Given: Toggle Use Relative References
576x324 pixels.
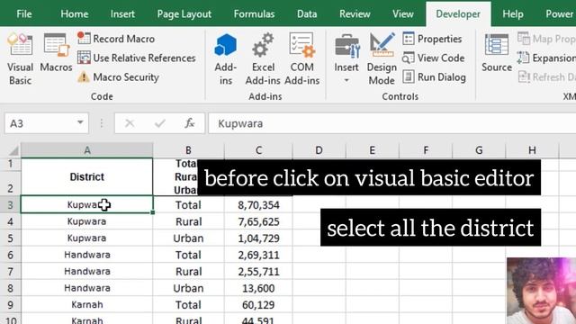Looking at the screenshot, I should (x=136, y=58).
